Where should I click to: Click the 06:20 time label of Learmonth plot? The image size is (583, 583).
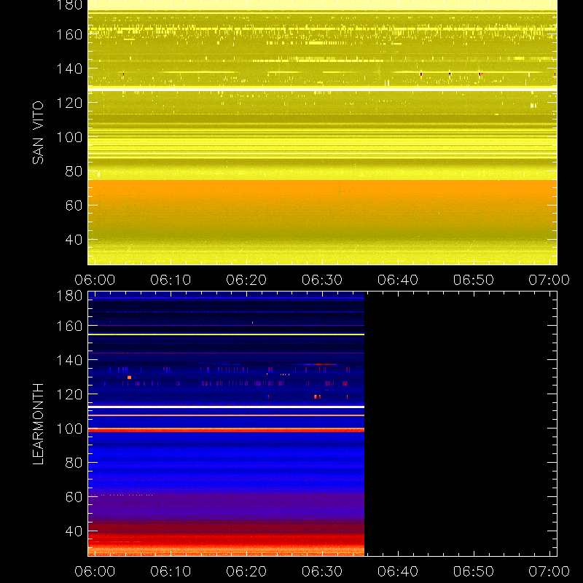point(246,571)
